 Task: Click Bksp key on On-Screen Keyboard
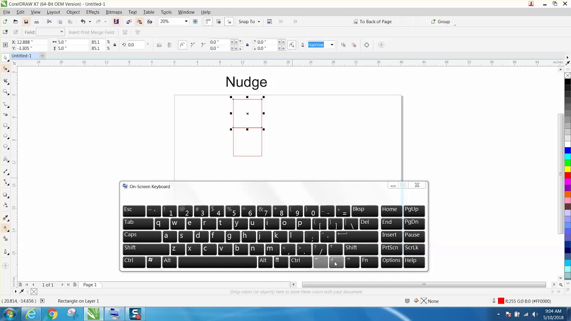coord(364,210)
